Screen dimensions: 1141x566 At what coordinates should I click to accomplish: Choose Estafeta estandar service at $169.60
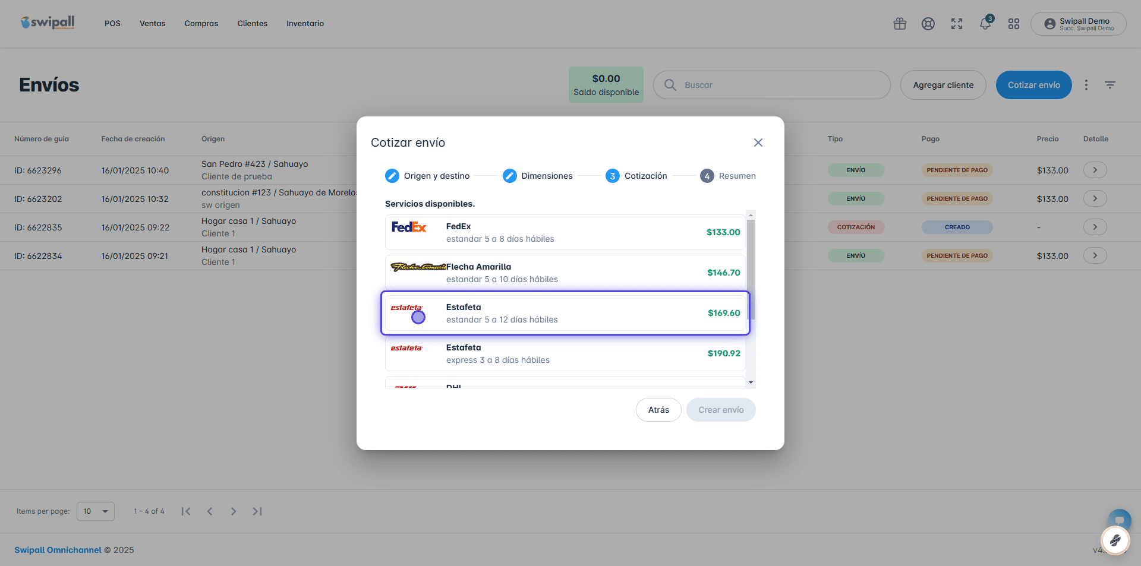click(565, 313)
